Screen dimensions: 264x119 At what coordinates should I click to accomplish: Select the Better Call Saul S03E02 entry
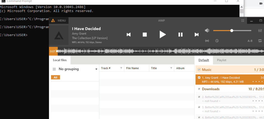(230, 109)
